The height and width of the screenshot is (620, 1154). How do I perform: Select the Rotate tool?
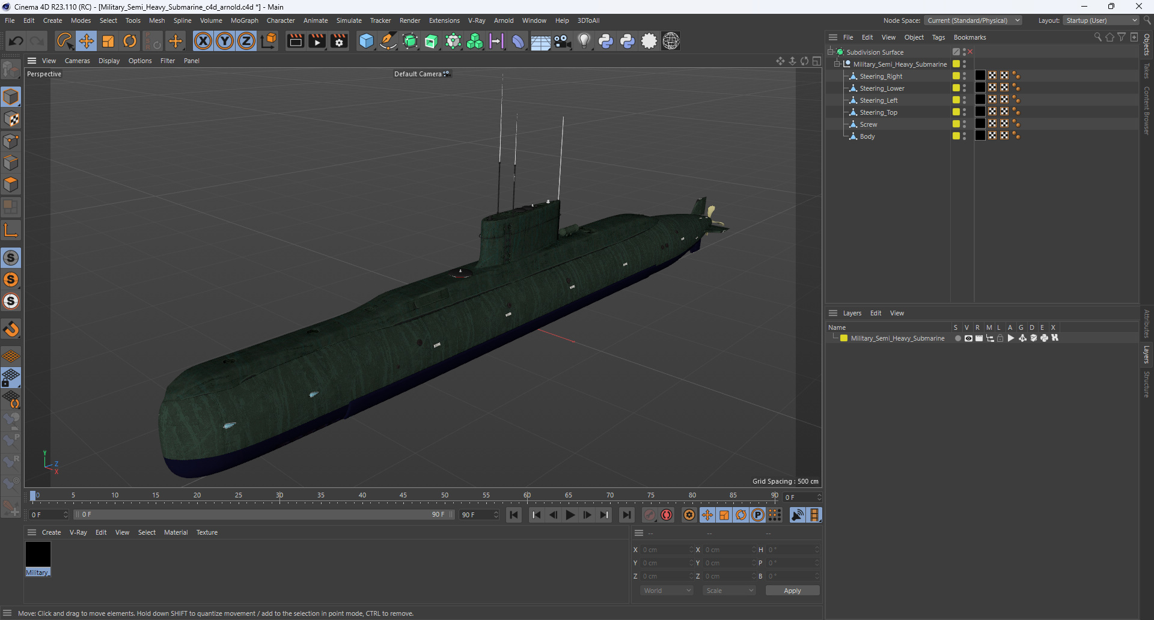130,41
